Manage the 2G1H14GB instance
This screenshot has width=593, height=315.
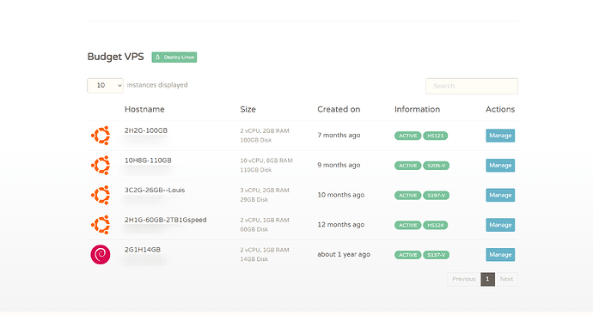click(x=500, y=255)
